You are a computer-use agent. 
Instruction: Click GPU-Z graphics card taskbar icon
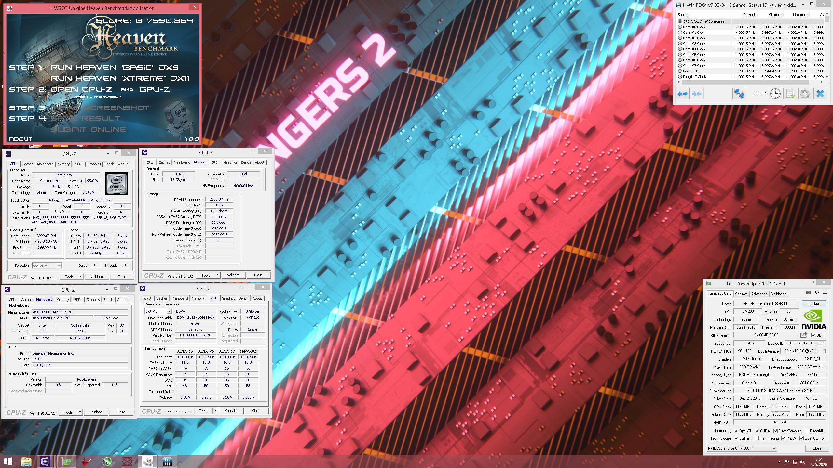tap(67, 461)
